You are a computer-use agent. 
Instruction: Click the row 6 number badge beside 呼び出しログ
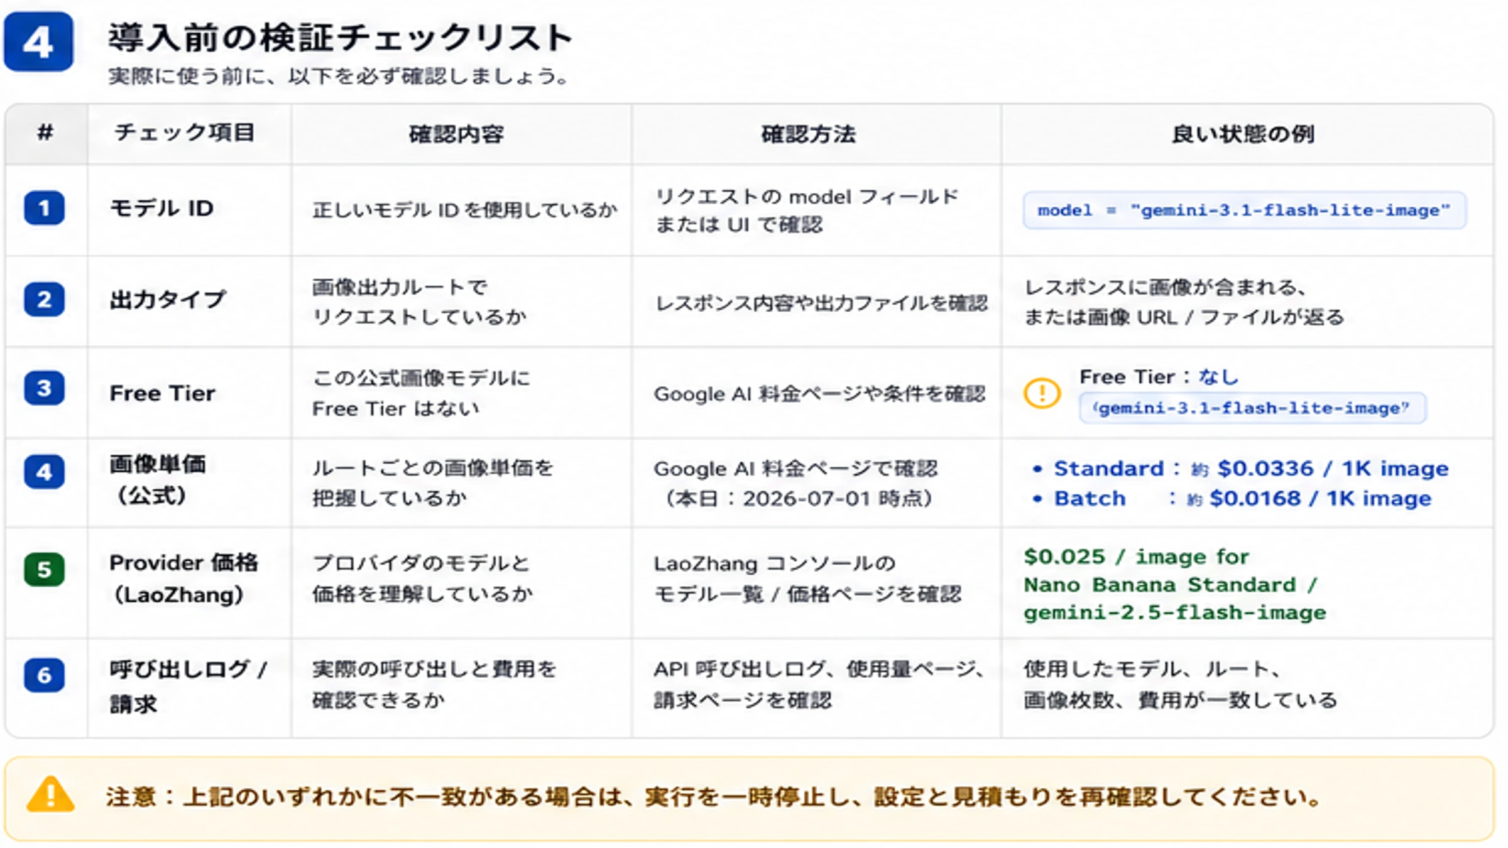point(44,675)
